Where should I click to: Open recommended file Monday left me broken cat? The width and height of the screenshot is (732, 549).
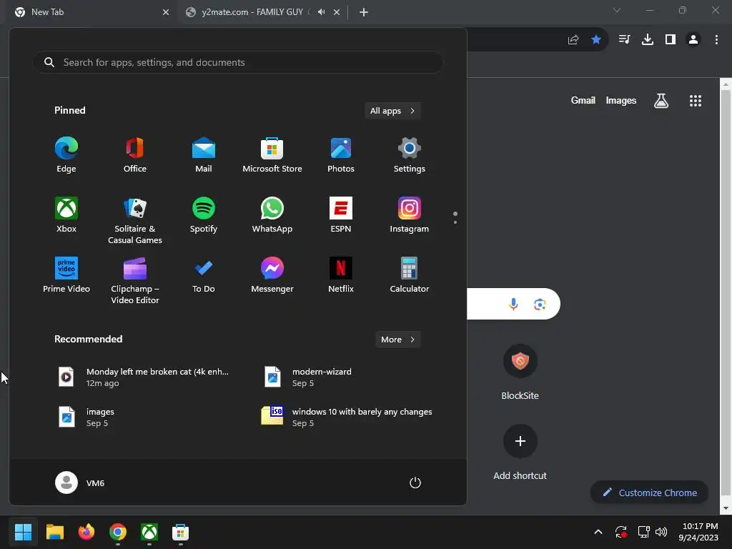click(x=144, y=377)
